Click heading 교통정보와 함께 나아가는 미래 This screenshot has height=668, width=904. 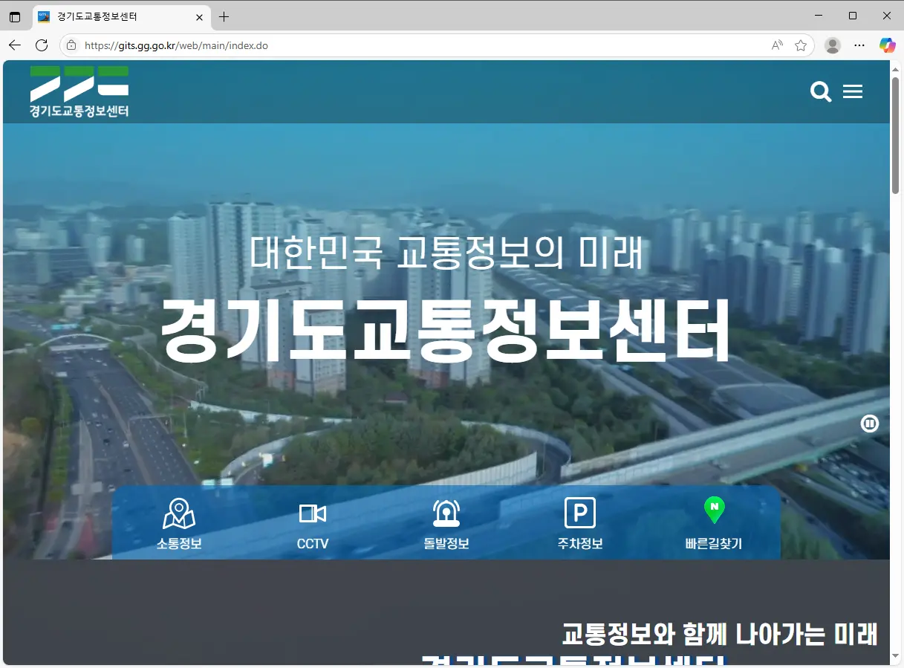click(719, 634)
